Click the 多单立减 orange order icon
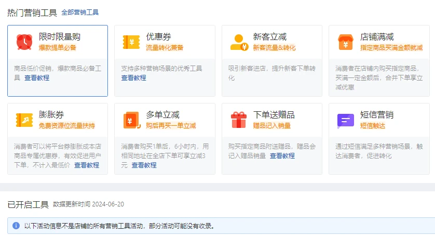 click(x=131, y=120)
